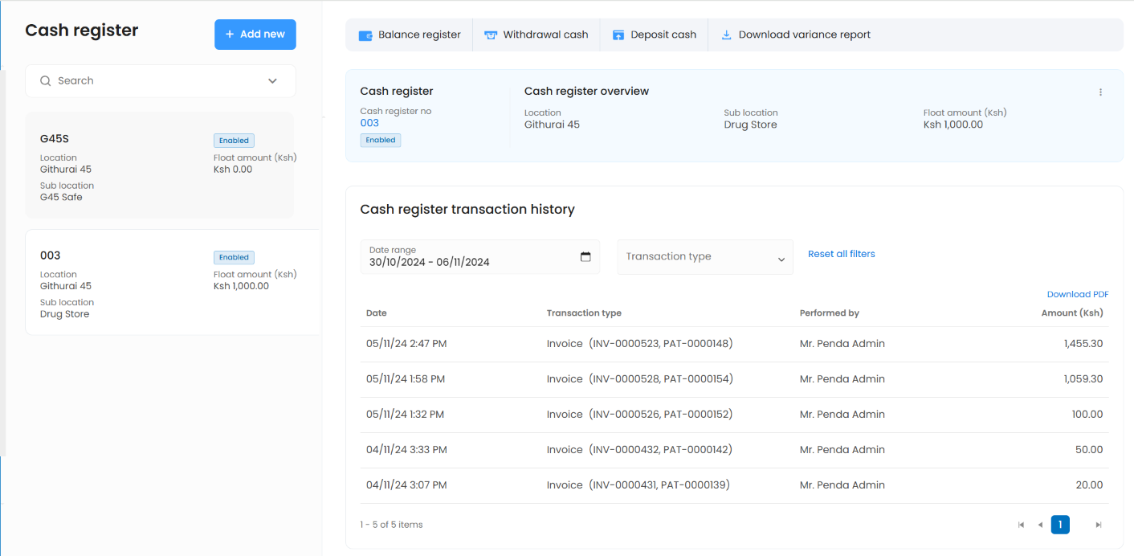Click the Add new button
The height and width of the screenshot is (556, 1134).
coord(255,35)
